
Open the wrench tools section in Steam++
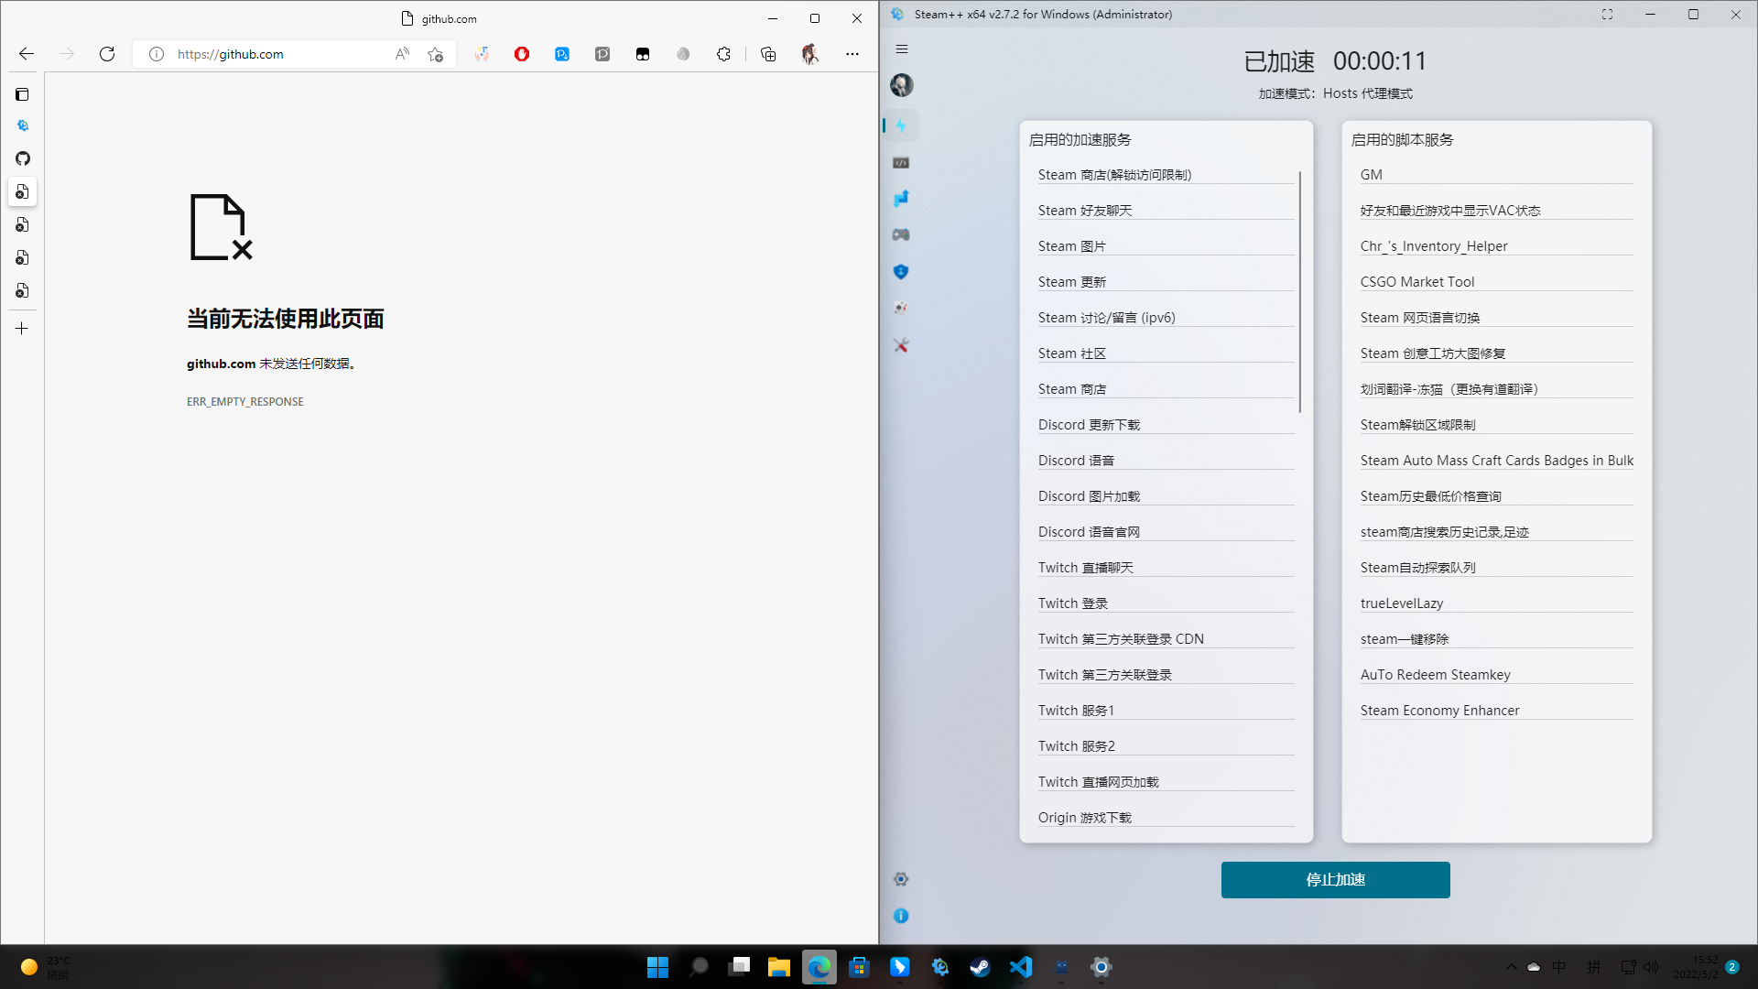coord(902,345)
